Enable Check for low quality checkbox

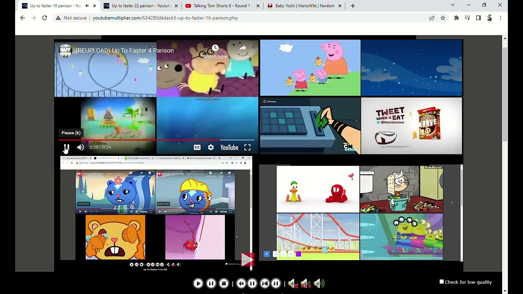tap(442, 282)
